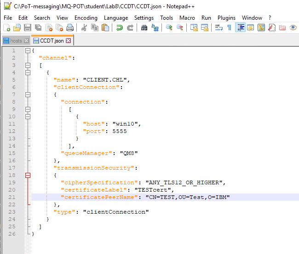The width and height of the screenshot is (299, 254).
Task: Toggle synchronize horizontal scrolling icon
Action: (x=205, y=28)
